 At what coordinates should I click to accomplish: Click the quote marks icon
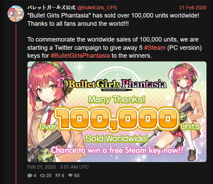(58, 175)
